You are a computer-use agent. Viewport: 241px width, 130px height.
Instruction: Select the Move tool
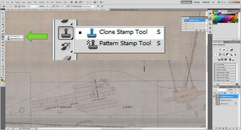[3, 13]
